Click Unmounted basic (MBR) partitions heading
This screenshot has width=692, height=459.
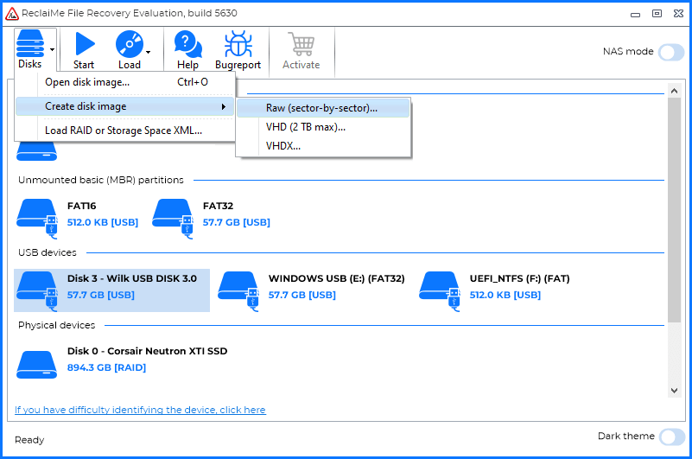100,181
